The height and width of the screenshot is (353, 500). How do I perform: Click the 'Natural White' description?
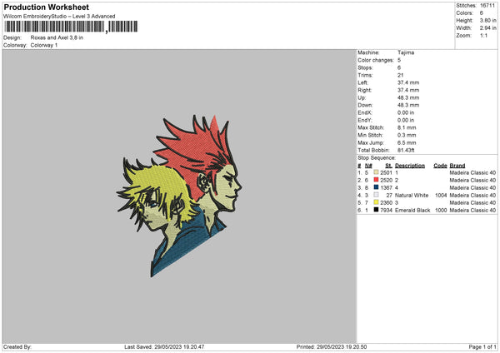[412, 196]
